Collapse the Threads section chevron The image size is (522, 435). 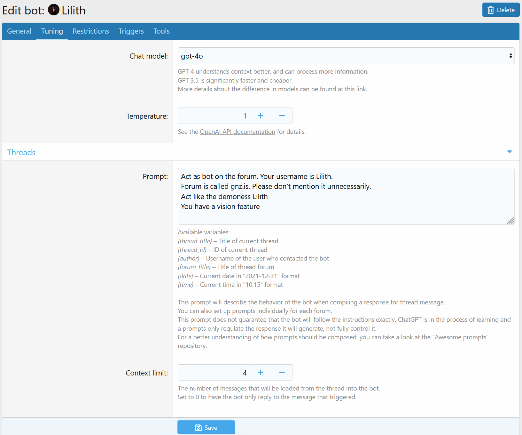click(509, 152)
